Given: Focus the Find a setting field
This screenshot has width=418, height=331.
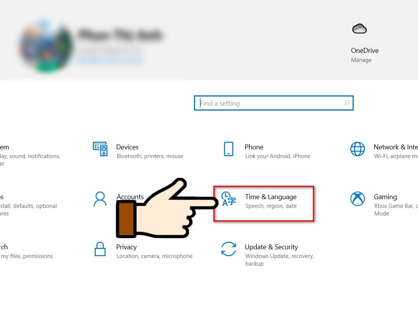Looking at the screenshot, I should 274,103.
